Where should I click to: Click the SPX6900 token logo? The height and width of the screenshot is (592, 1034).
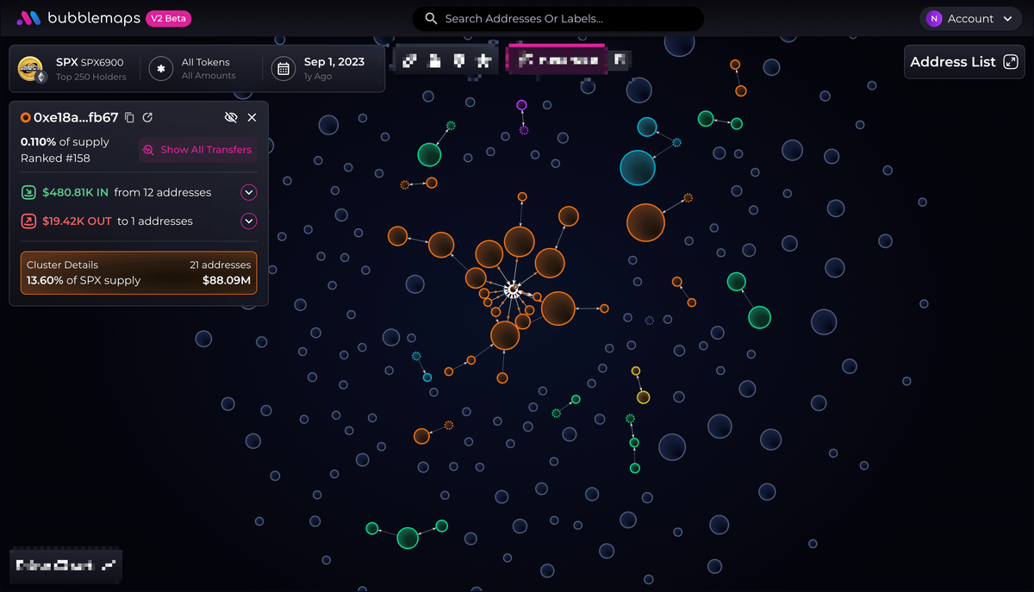pos(31,68)
